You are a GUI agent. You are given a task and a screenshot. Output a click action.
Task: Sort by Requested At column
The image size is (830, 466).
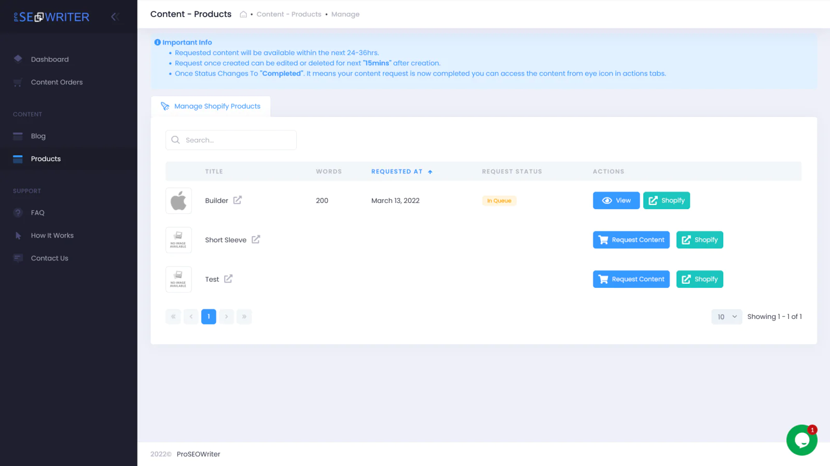402,171
